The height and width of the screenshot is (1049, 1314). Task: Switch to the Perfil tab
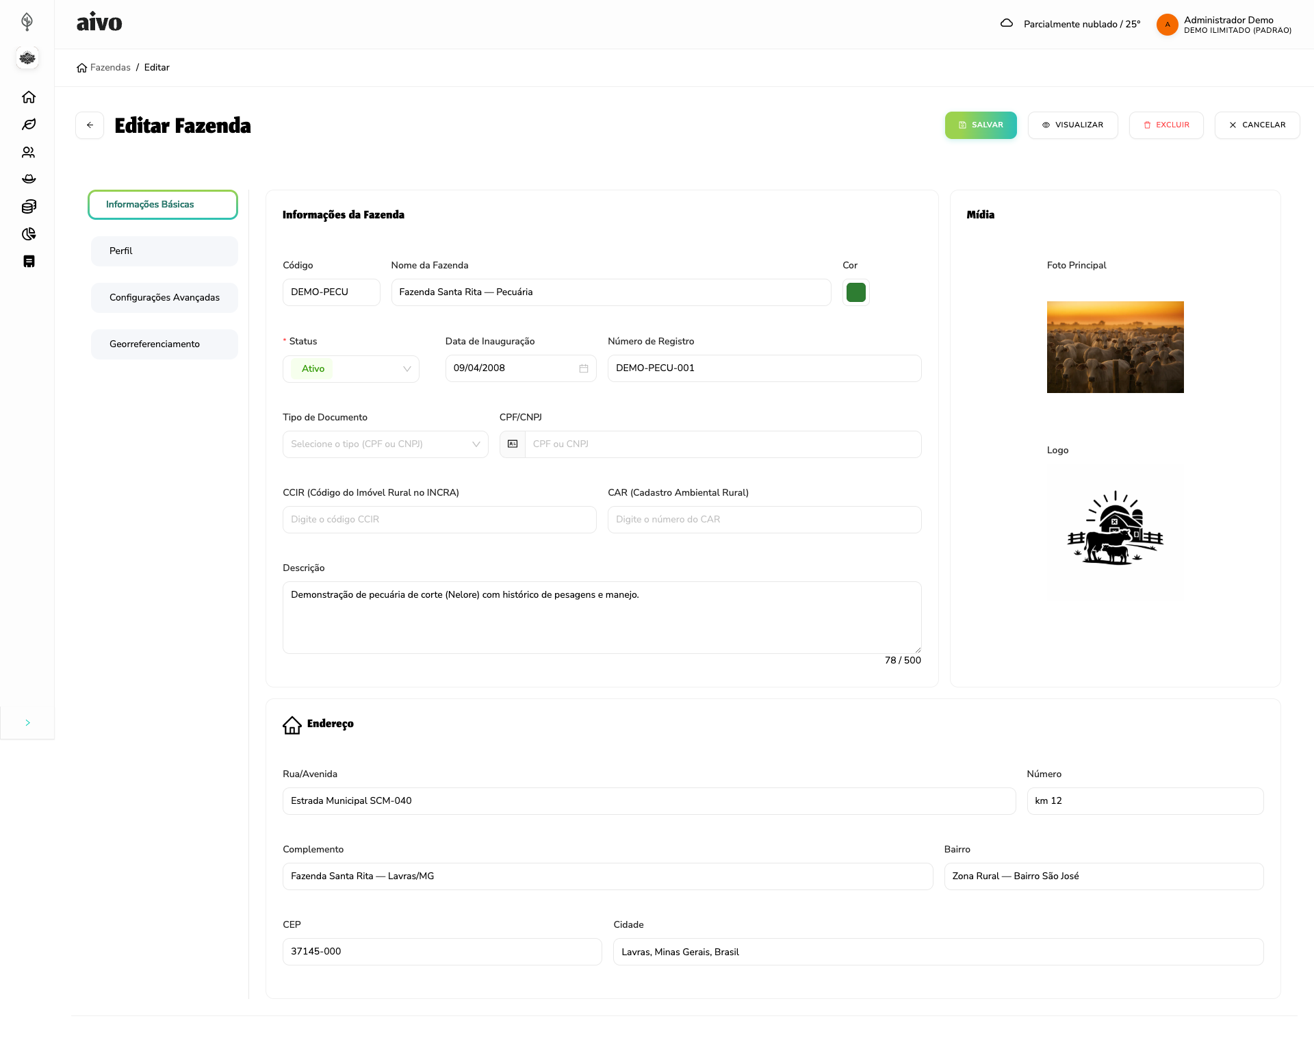164,251
